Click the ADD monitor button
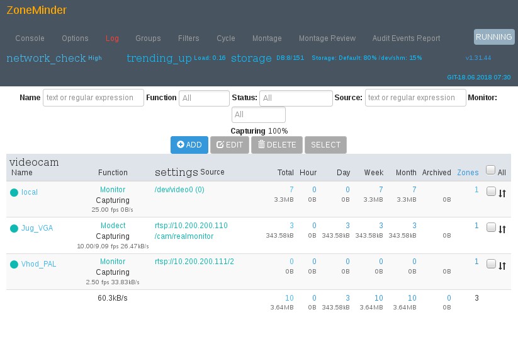Viewport: 518px width, 341px height. [x=189, y=145]
